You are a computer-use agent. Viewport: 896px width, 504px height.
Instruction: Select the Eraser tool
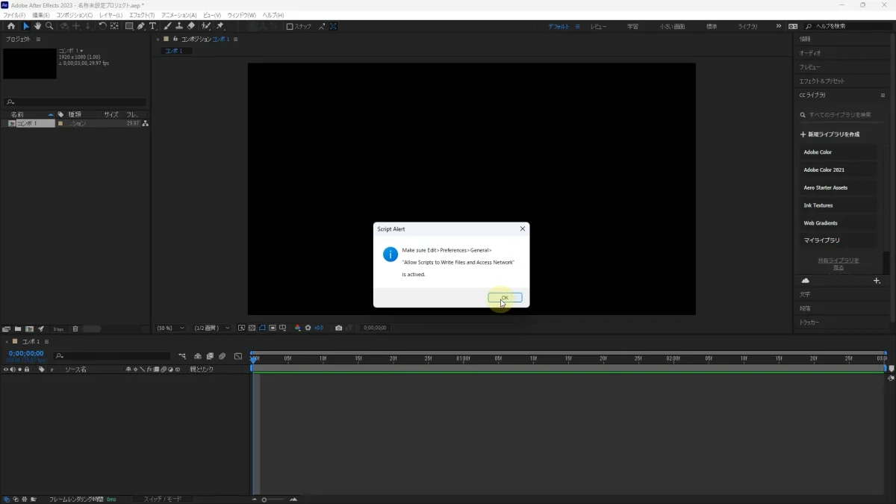pos(191,26)
